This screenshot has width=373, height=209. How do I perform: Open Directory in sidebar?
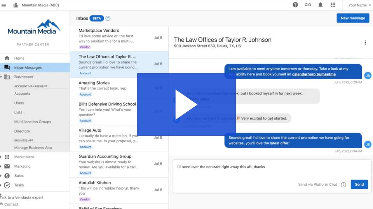click(22, 131)
